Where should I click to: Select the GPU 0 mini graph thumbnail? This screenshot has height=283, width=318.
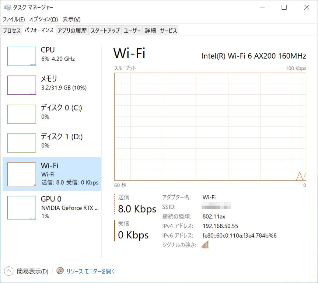pyautogui.click(x=22, y=207)
